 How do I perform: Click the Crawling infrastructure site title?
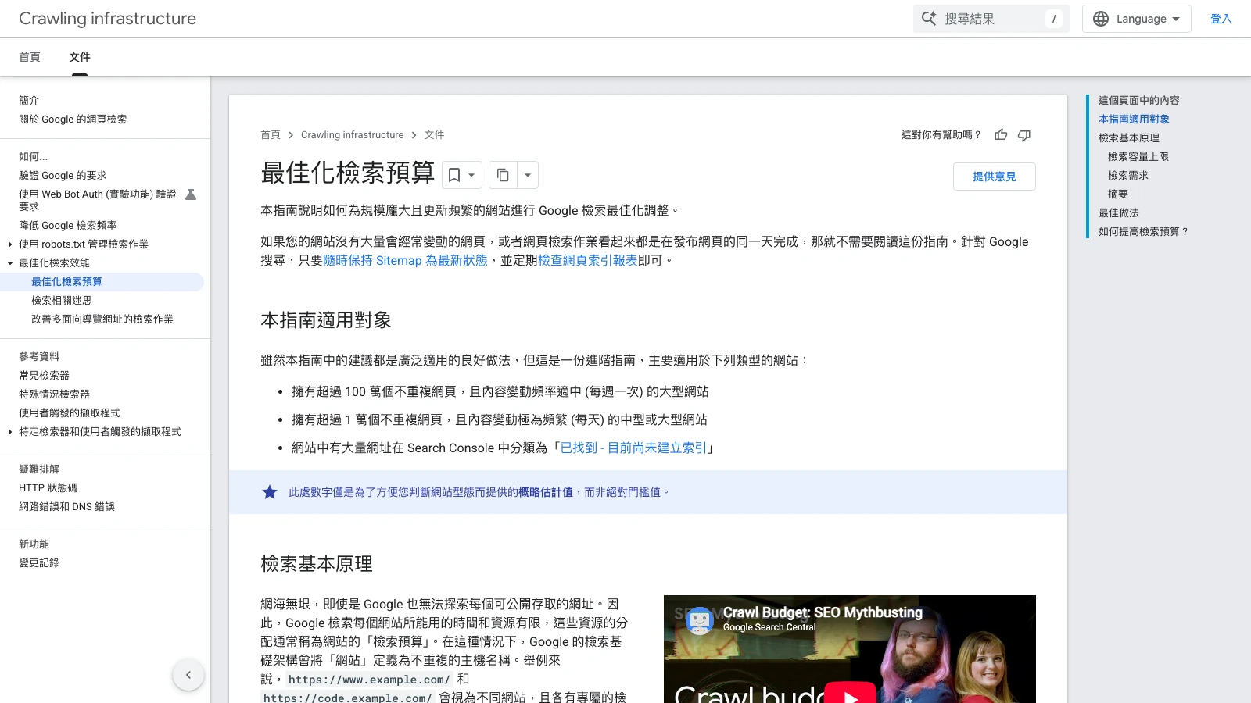click(x=107, y=19)
